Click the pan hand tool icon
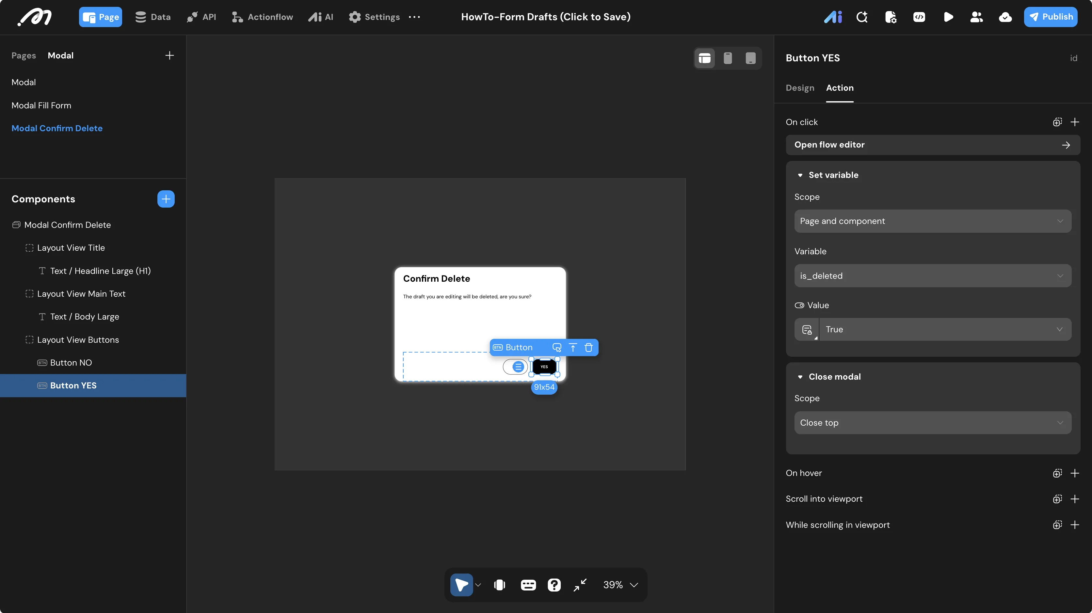The height and width of the screenshot is (613, 1092). pos(500,585)
